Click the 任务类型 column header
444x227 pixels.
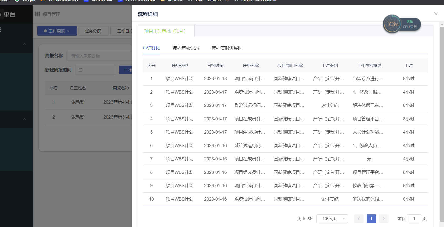coord(180,66)
